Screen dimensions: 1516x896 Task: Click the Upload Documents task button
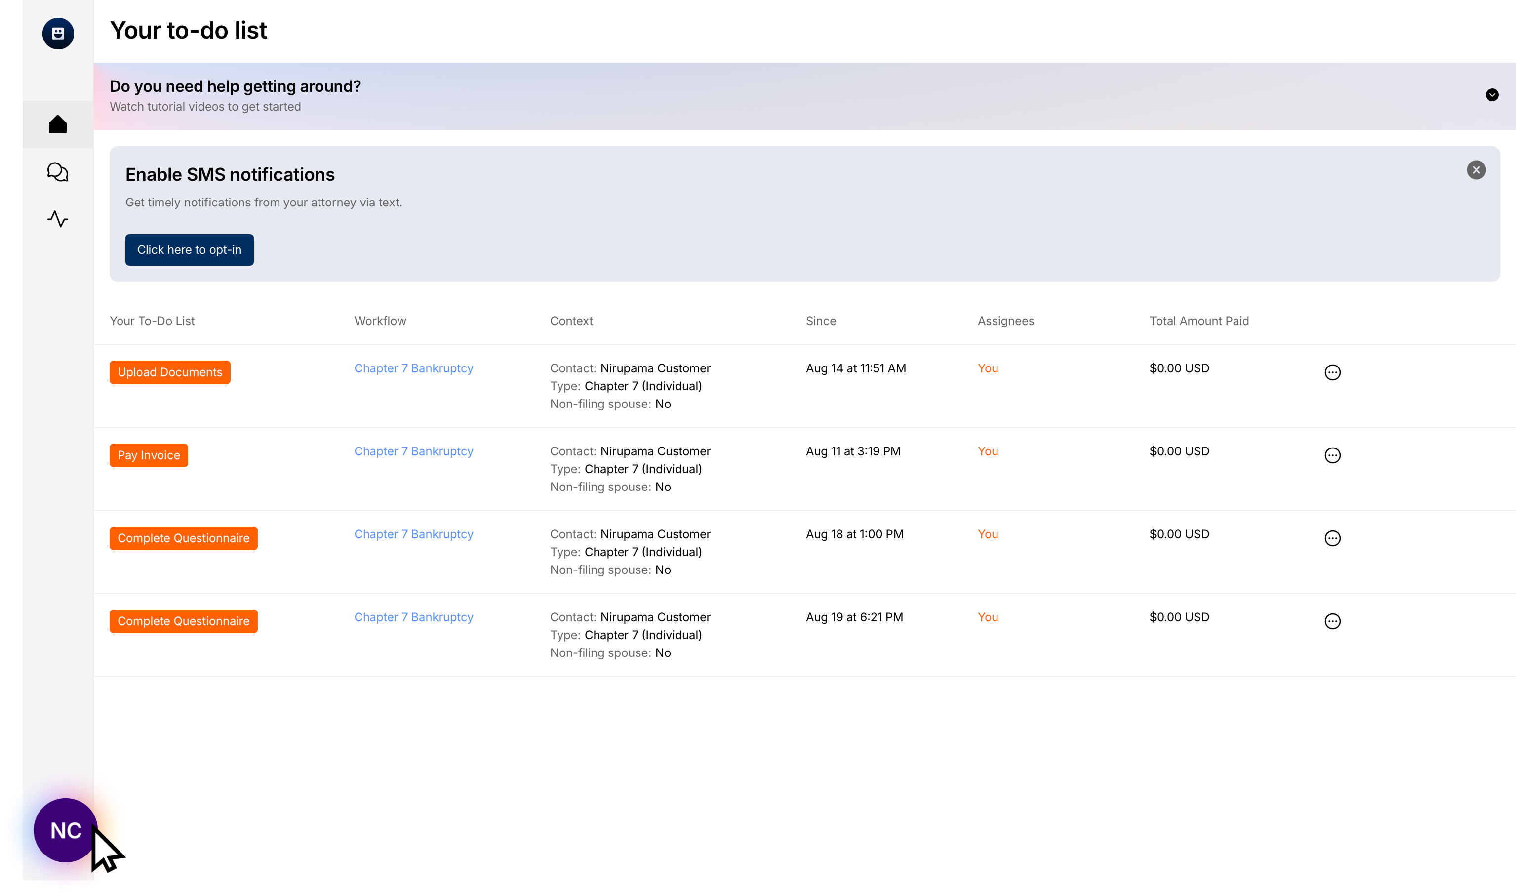(x=169, y=372)
